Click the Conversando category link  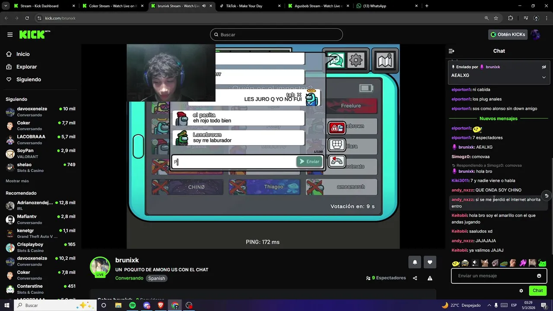(x=129, y=278)
